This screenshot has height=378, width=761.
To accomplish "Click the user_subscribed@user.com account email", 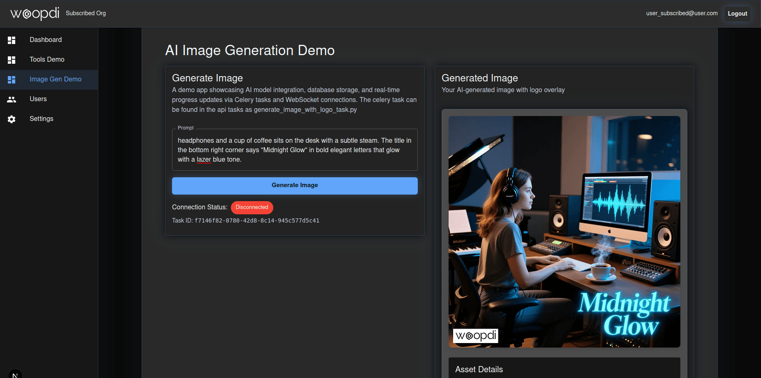I will [x=682, y=13].
